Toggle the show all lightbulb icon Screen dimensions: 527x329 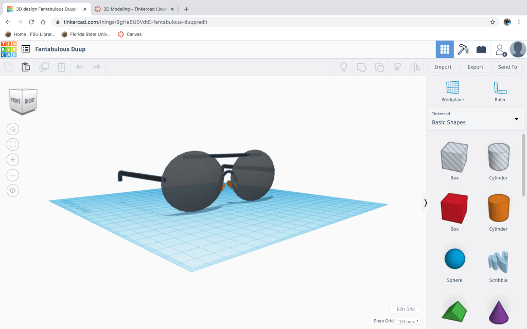pyautogui.click(x=344, y=67)
